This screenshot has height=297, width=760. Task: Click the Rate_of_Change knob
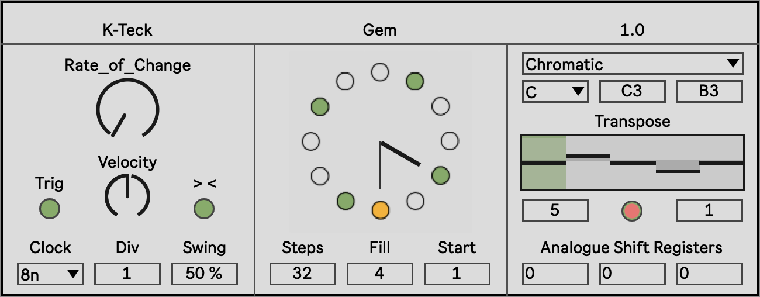127,109
